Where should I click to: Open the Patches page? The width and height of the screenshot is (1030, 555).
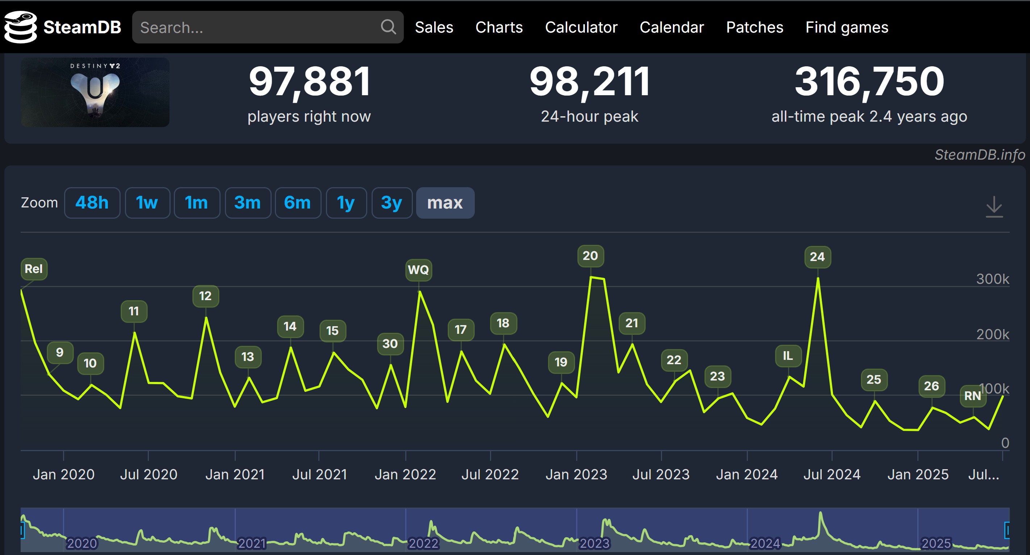tap(754, 27)
